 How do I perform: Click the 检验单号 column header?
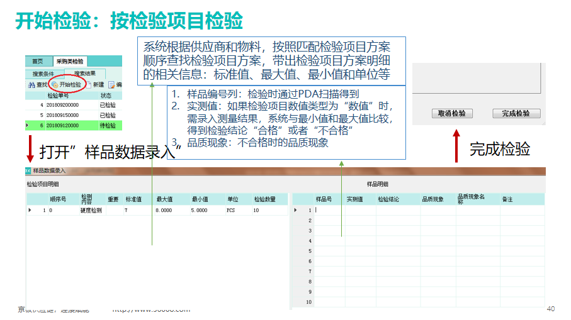[x=59, y=96]
